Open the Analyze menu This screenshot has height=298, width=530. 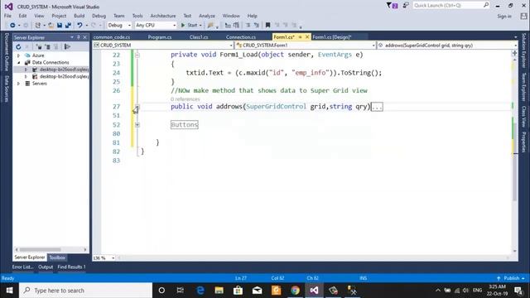[207, 16]
